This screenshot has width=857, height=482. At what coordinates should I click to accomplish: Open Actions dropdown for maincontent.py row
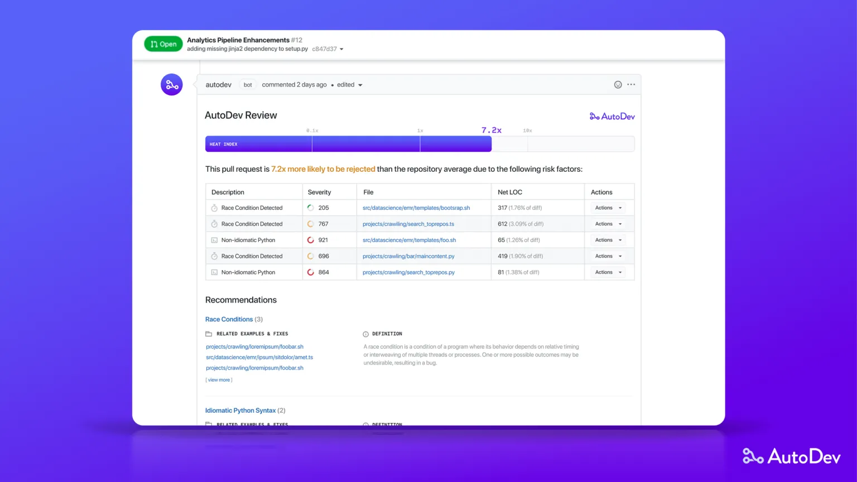pyautogui.click(x=608, y=256)
